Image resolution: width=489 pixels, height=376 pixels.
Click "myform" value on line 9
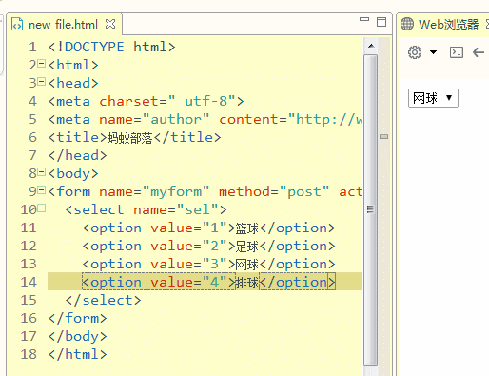tap(176, 191)
